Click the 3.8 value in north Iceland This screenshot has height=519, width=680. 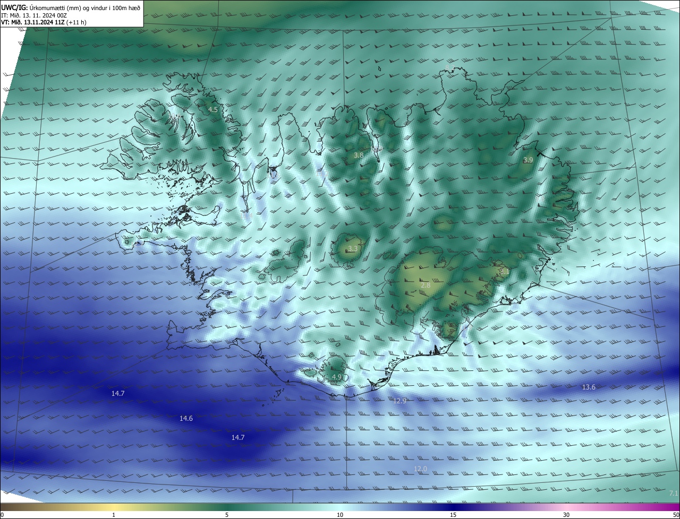[359, 155]
